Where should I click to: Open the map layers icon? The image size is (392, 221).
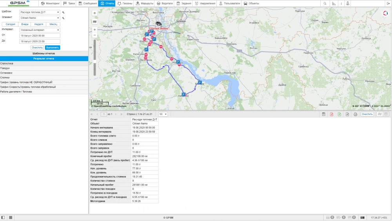tap(94, 21)
